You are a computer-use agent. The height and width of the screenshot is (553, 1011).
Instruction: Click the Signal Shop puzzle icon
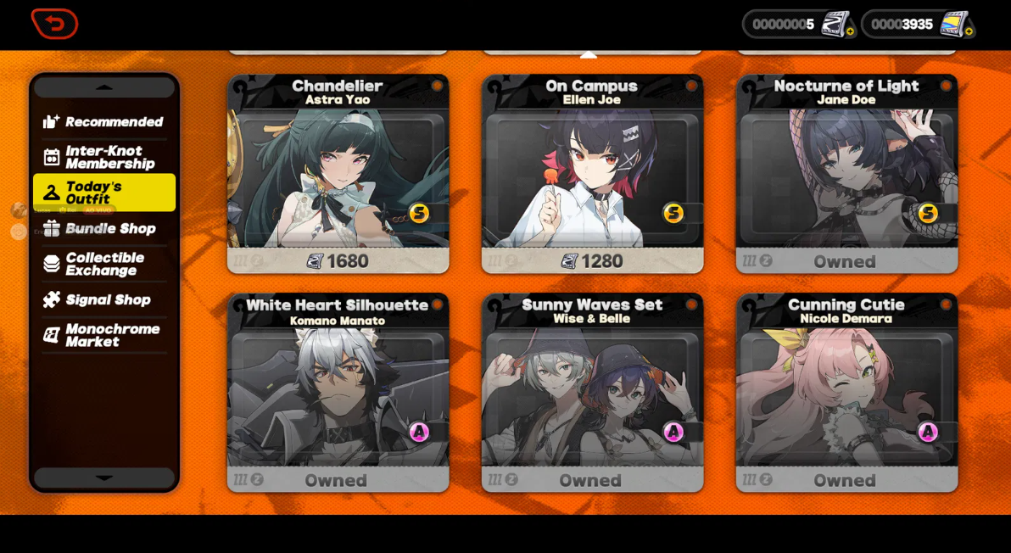coord(52,299)
